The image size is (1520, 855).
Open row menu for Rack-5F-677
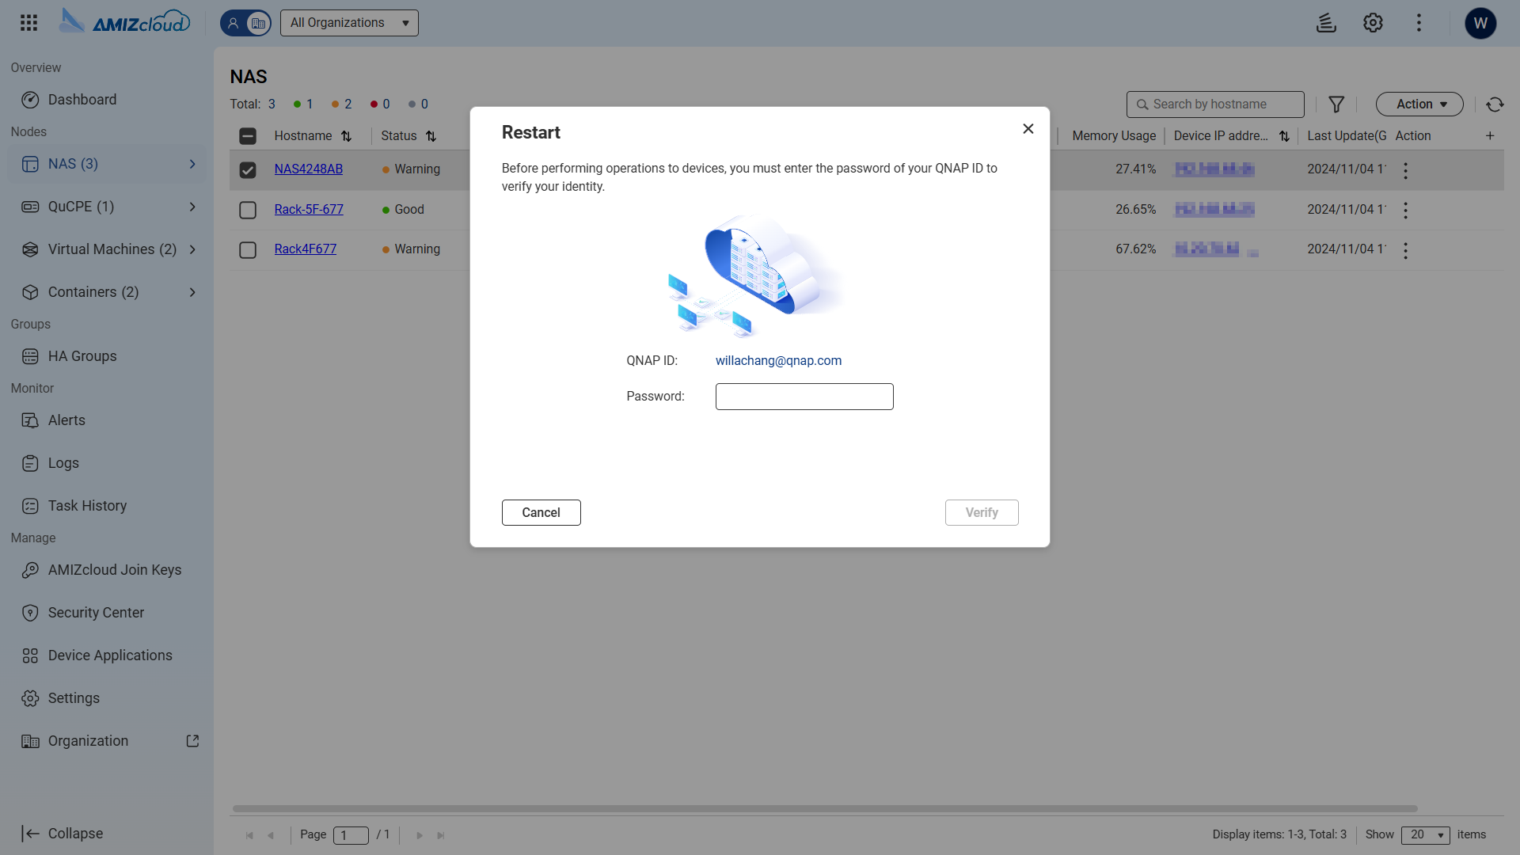(1405, 210)
